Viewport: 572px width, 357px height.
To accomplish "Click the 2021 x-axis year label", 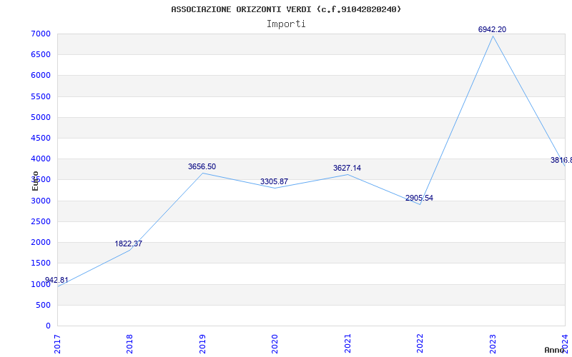I will 347,343.
